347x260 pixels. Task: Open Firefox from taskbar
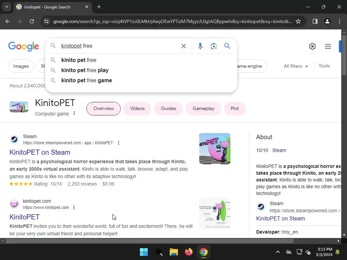188,252
